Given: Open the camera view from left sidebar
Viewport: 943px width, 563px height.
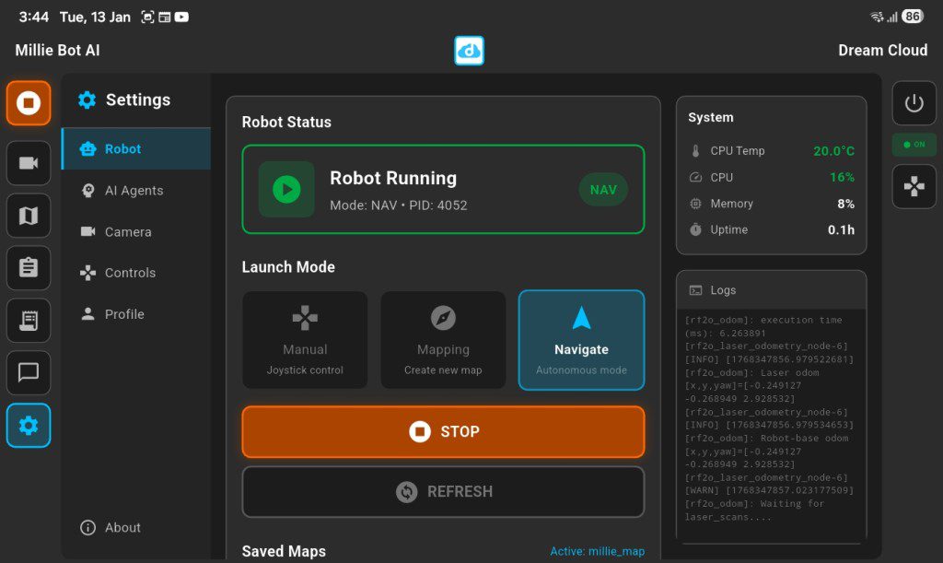Looking at the screenshot, I should point(29,163).
